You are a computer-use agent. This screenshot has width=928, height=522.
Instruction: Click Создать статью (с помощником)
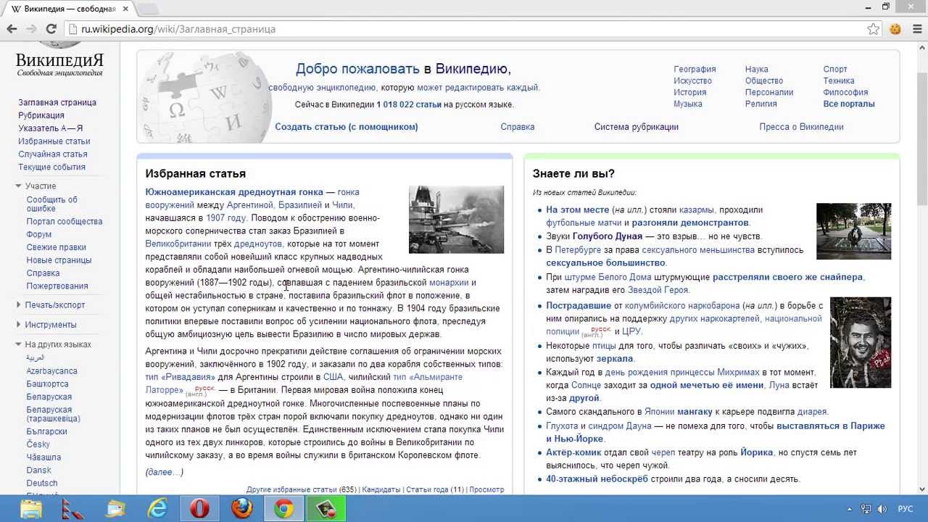tap(347, 127)
